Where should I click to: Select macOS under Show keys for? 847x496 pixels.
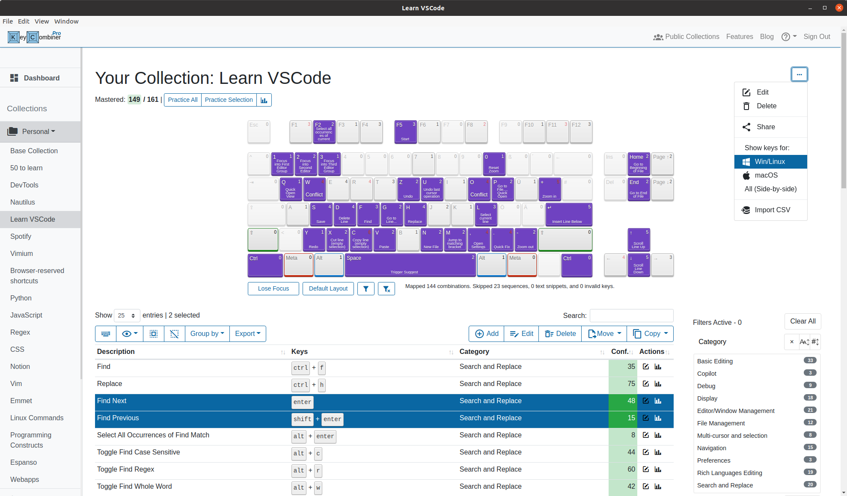coord(766,175)
